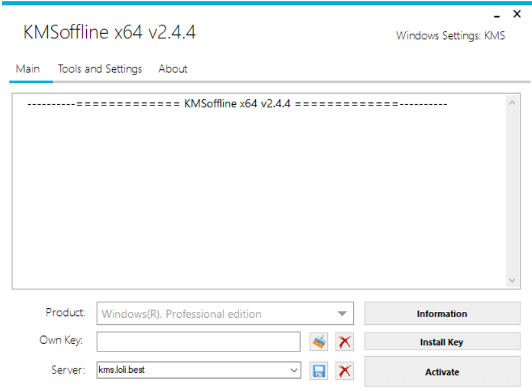Viewport: 532px width, 391px height.
Task: Click the red X beside the Server field
Action: pos(346,370)
